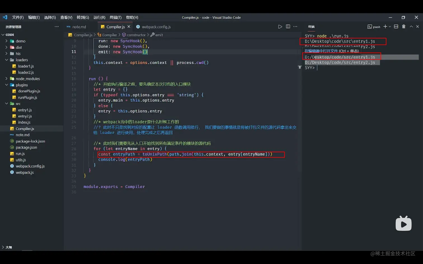Click the Run Code play icon
This screenshot has height=264, width=423.
[x=280, y=27]
